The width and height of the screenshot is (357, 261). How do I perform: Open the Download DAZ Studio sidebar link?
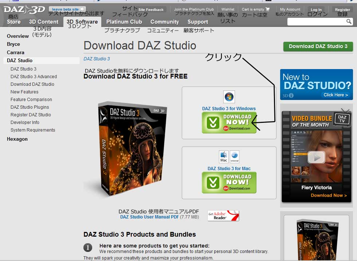[x=32, y=84]
